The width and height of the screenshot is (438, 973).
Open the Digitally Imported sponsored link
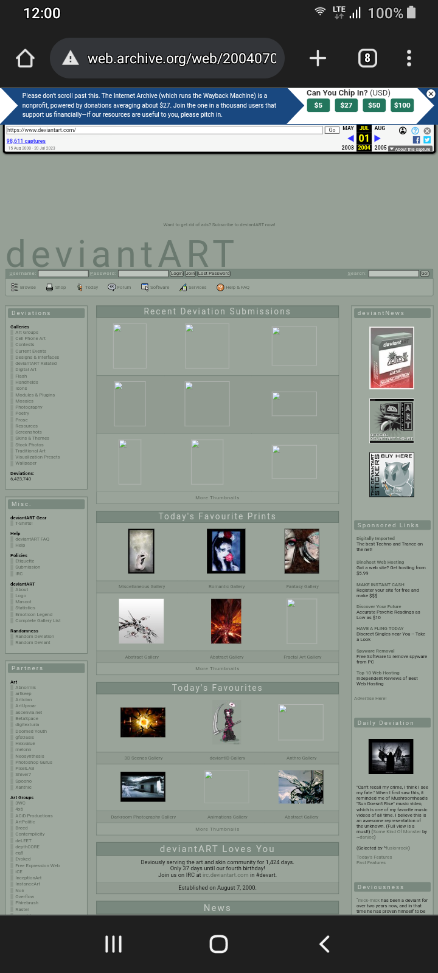(375, 538)
